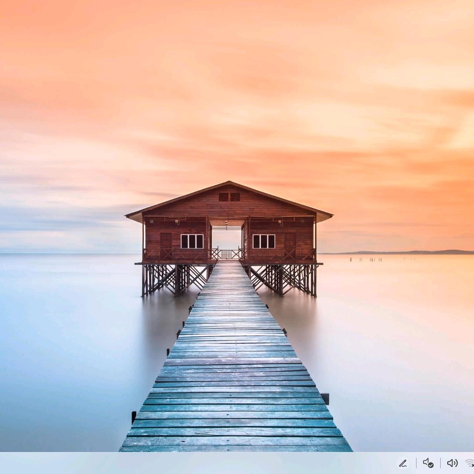The height and width of the screenshot is (474, 474).
Task: Open the pen menu in the taskbar
Action: tap(403, 463)
